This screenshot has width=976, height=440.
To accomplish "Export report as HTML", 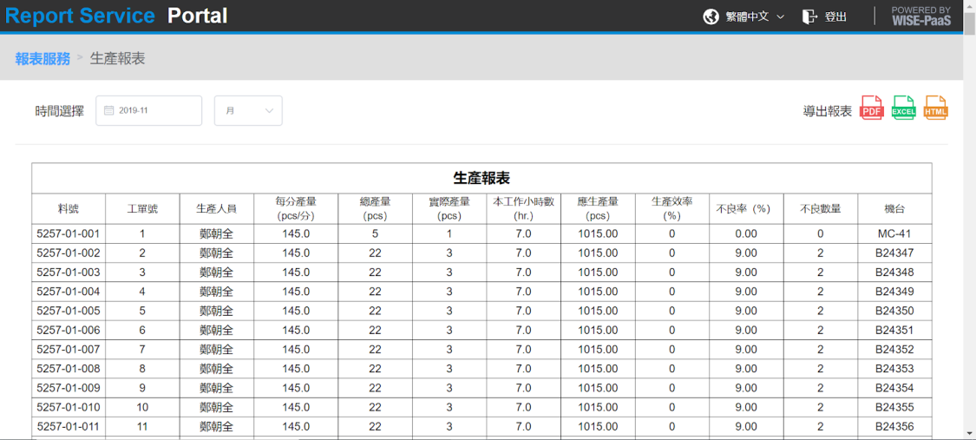I will tap(935, 108).
